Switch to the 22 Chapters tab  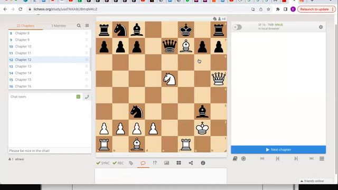[x=26, y=26]
